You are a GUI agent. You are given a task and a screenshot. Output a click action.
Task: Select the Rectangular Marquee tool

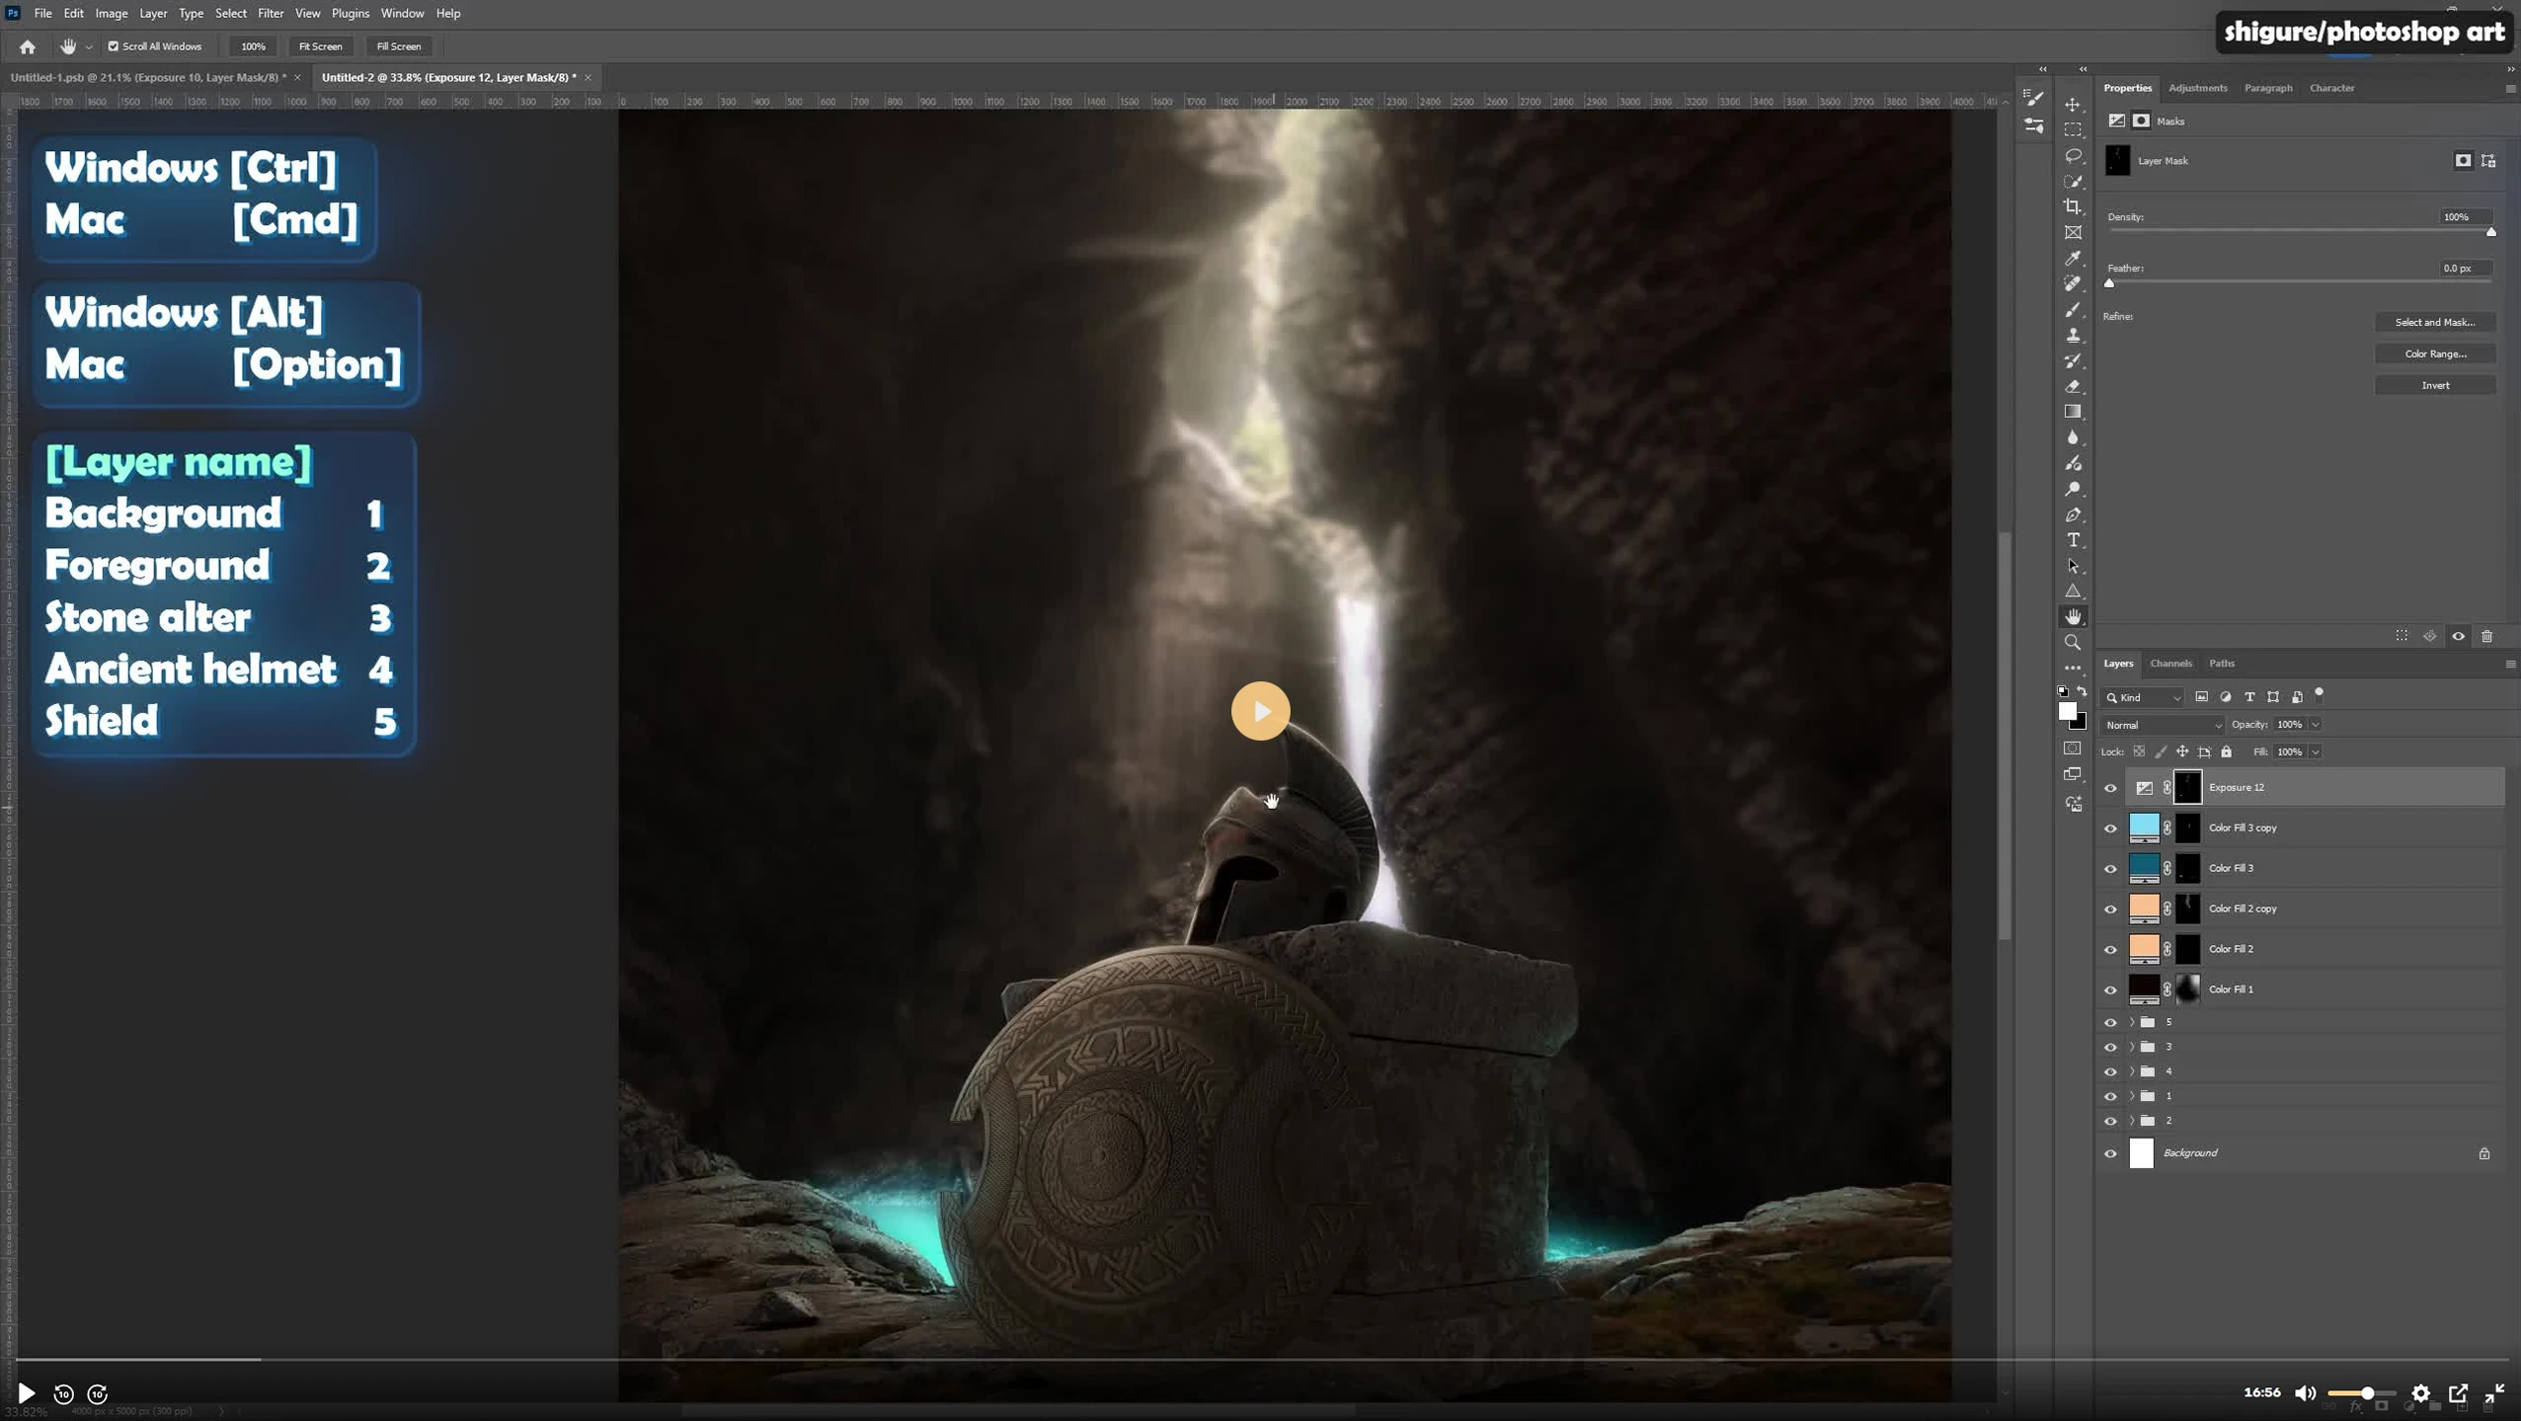point(2073,130)
